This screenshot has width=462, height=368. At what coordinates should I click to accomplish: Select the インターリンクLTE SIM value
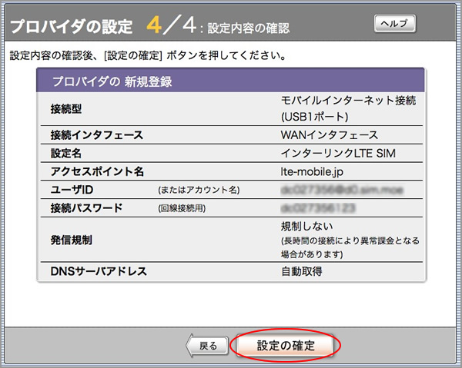click(340, 153)
